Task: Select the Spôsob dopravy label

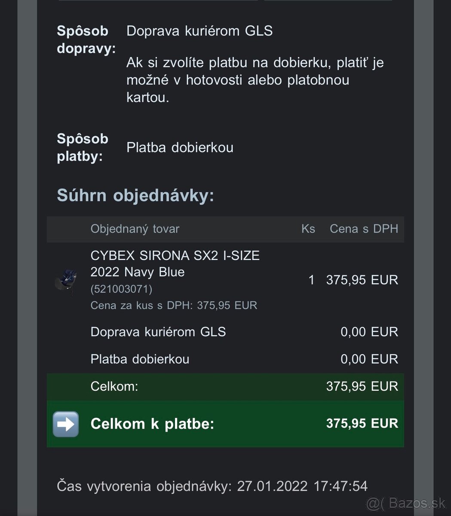Action: click(86, 40)
